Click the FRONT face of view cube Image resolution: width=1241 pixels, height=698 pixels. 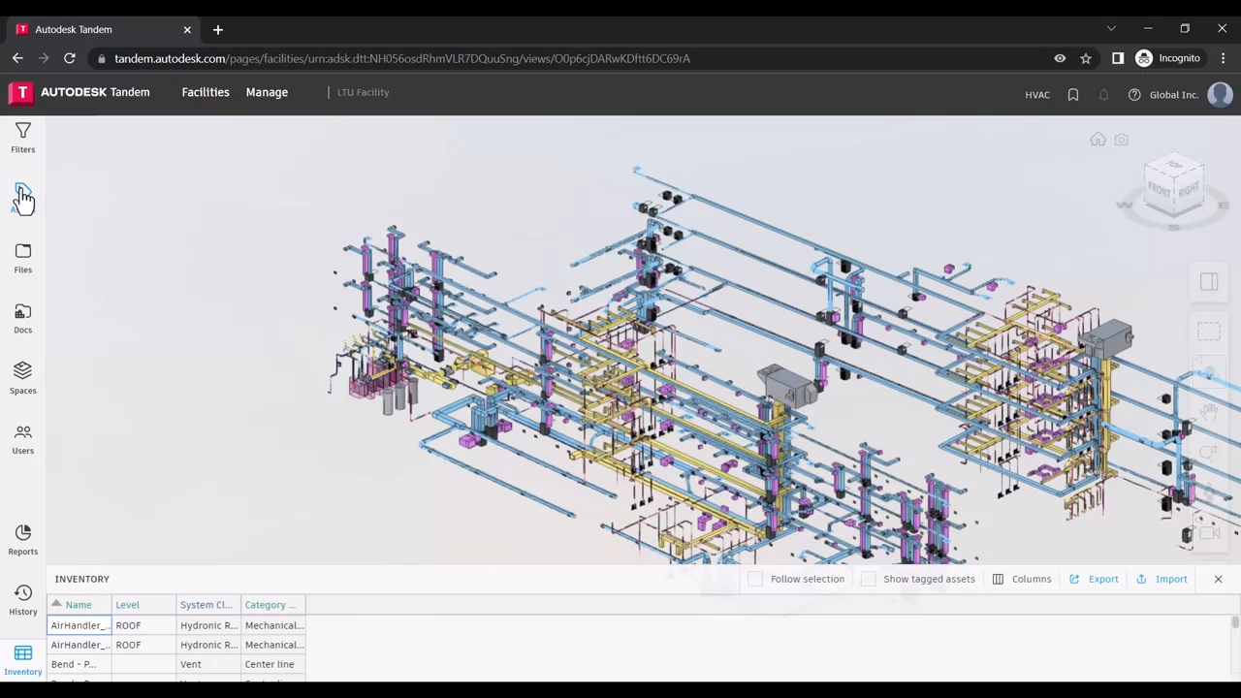1160,190
